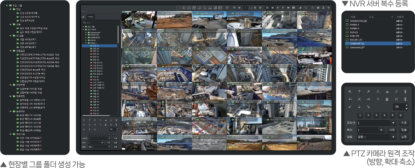Viewport: 415px width, 168px height.
Task: Open the 알람 dropdown in large PTZ panel
Action: (394, 137)
